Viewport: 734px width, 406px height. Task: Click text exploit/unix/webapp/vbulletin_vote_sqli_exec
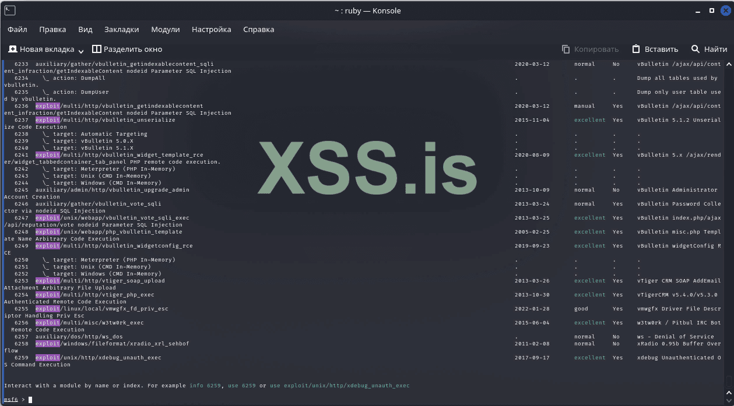113,218
